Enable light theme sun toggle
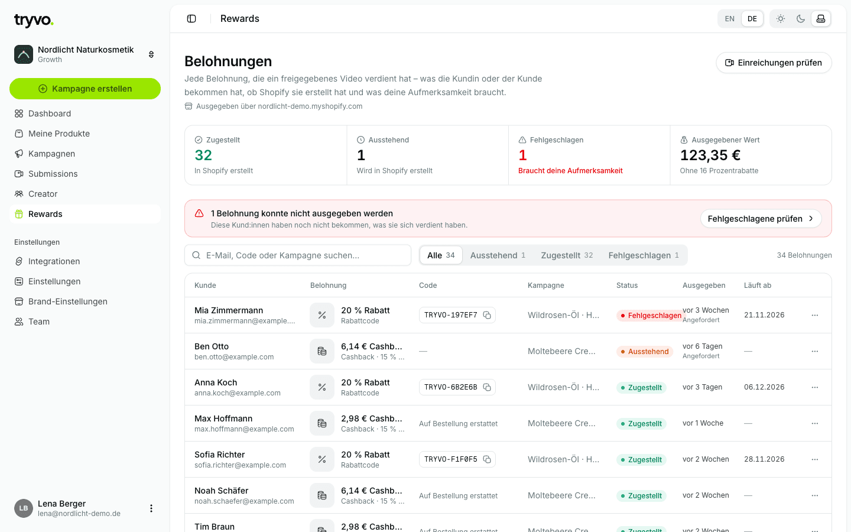Viewport: 851px width, 532px height. (781, 19)
